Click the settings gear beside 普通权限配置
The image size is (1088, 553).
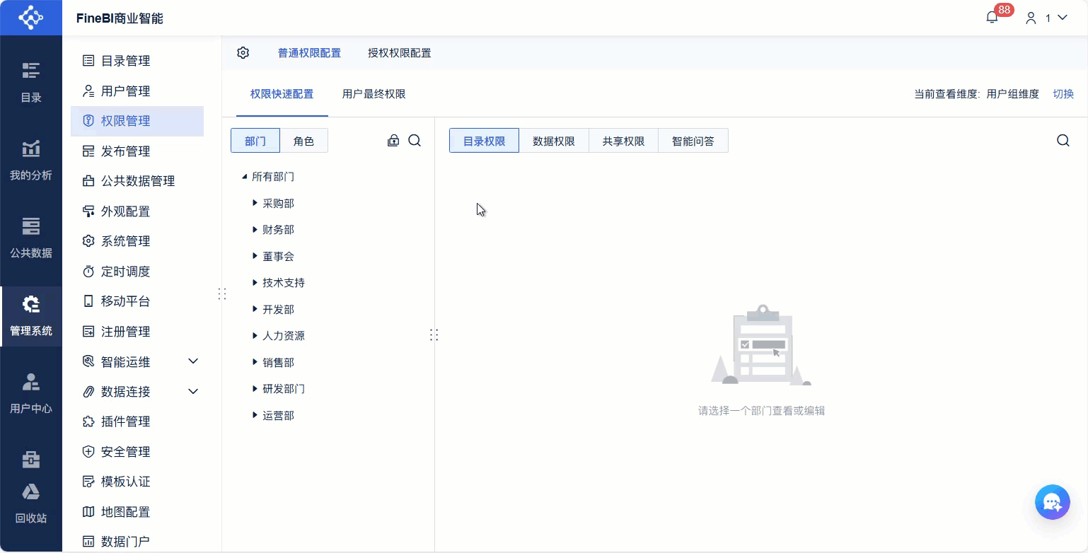click(243, 53)
